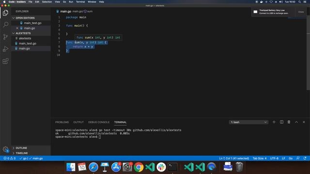Image resolution: width=310 pixels, height=174 pixels.
Task: Close main.go in Open Editors
Action: tap(17, 28)
